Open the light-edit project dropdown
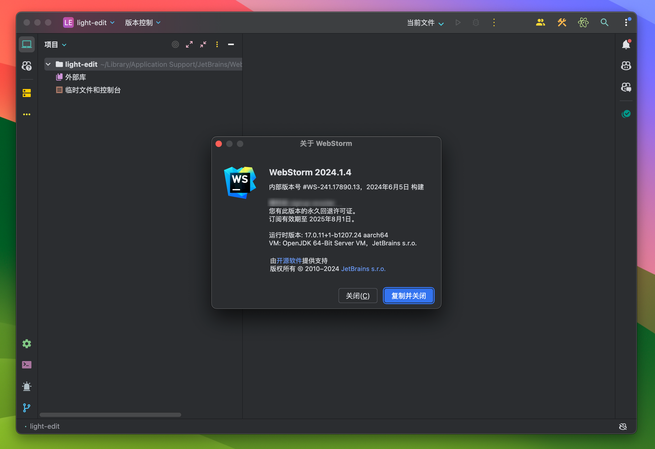The image size is (655, 449). (89, 22)
